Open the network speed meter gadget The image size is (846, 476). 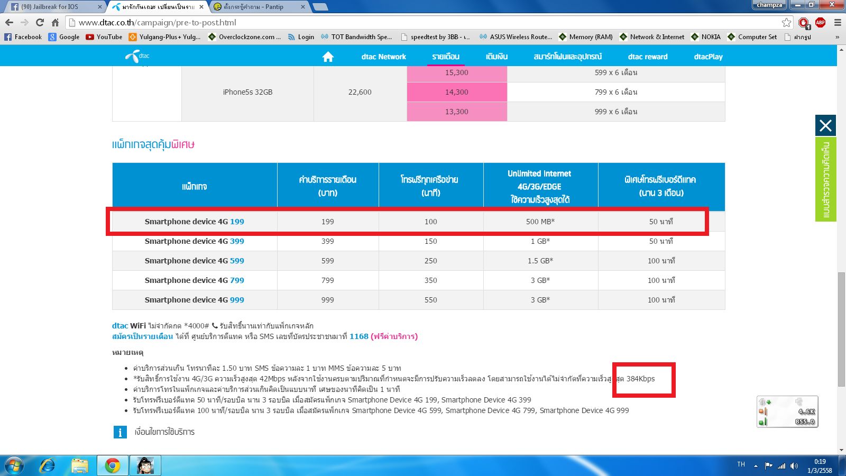(787, 411)
